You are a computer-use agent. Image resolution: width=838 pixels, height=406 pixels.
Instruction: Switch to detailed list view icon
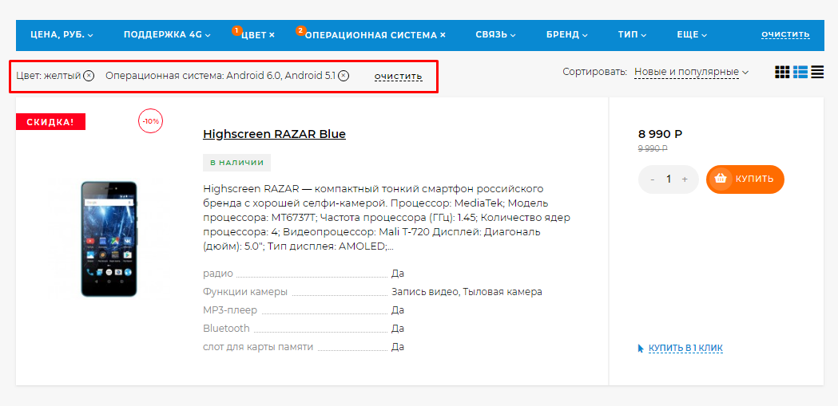tap(800, 73)
